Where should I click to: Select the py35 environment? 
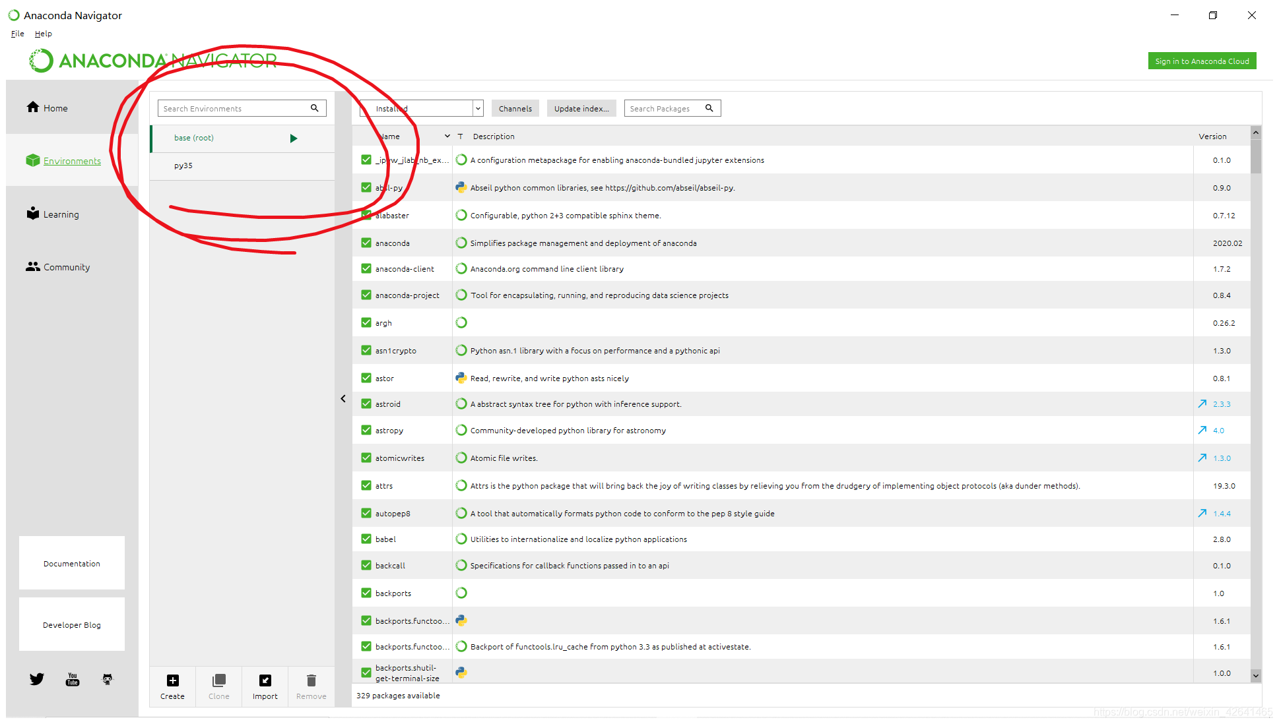242,166
